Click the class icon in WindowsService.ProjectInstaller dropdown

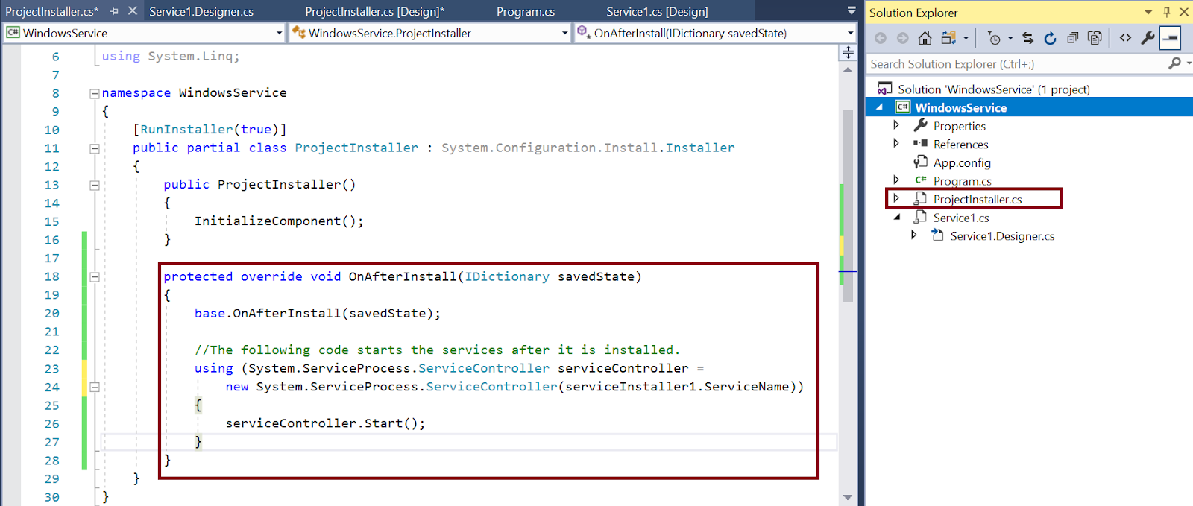[x=299, y=32]
